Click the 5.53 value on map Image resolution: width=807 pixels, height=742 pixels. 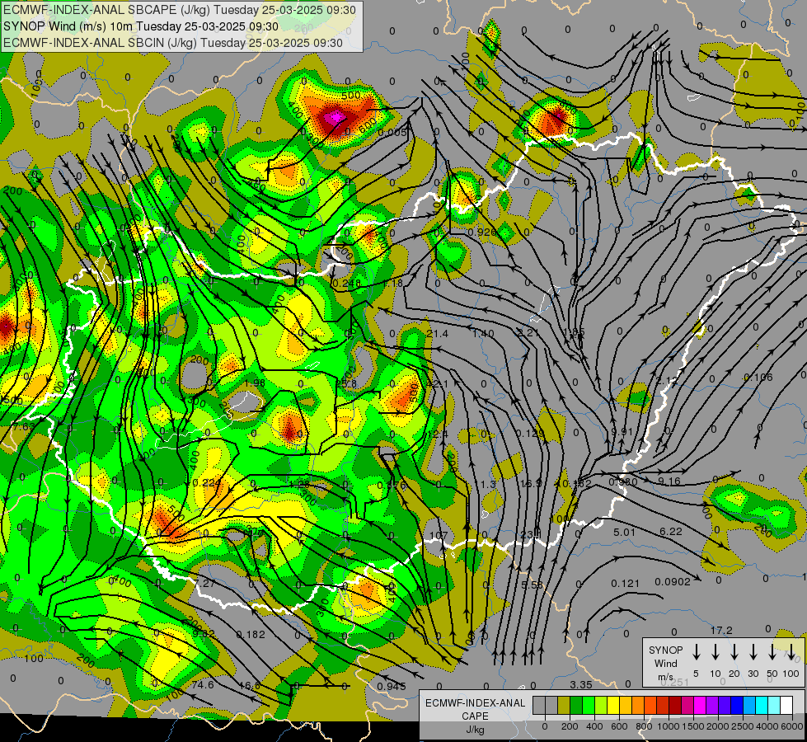point(532,585)
